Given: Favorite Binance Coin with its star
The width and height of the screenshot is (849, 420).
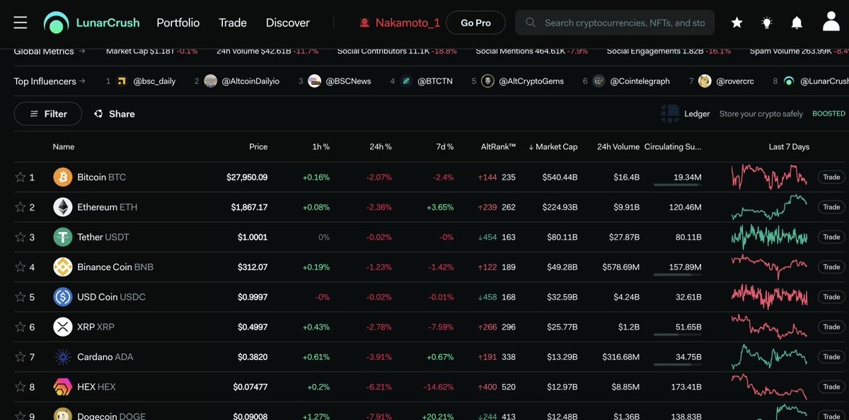Looking at the screenshot, I should [x=20, y=267].
